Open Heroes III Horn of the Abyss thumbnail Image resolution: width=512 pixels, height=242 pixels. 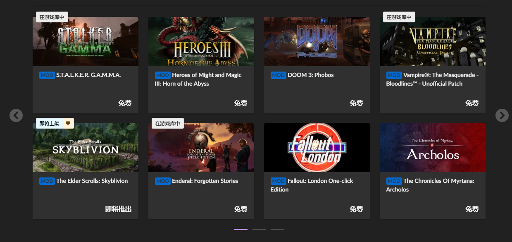pos(201,41)
